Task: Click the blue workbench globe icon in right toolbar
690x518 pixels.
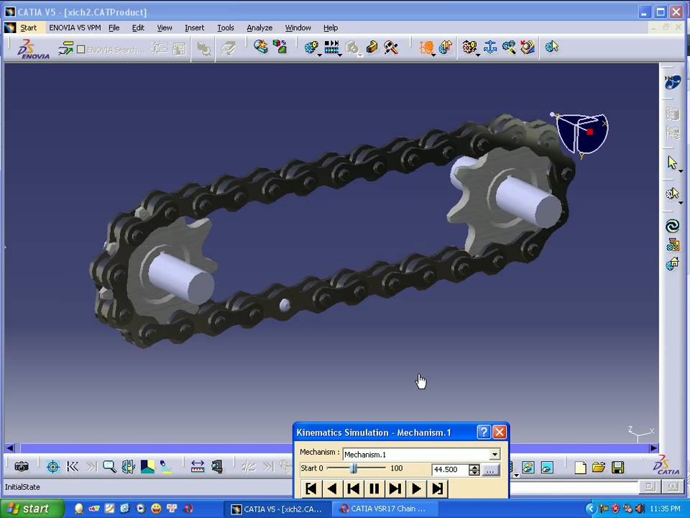Action: click(673, 81)
